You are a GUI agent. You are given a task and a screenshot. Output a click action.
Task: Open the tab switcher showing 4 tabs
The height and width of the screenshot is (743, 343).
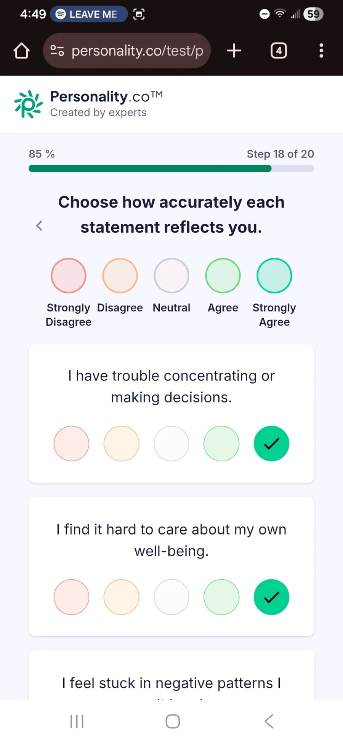pos(279,51)
